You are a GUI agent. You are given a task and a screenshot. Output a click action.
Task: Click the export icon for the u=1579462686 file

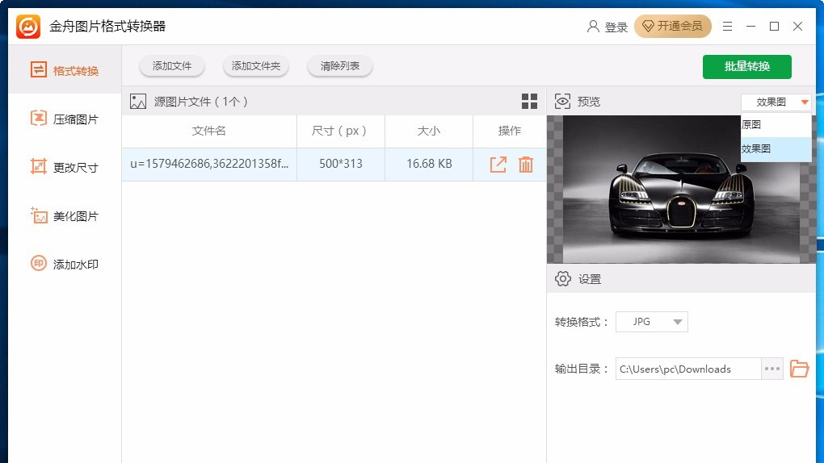pyautogui.click(x=498, y=165)
